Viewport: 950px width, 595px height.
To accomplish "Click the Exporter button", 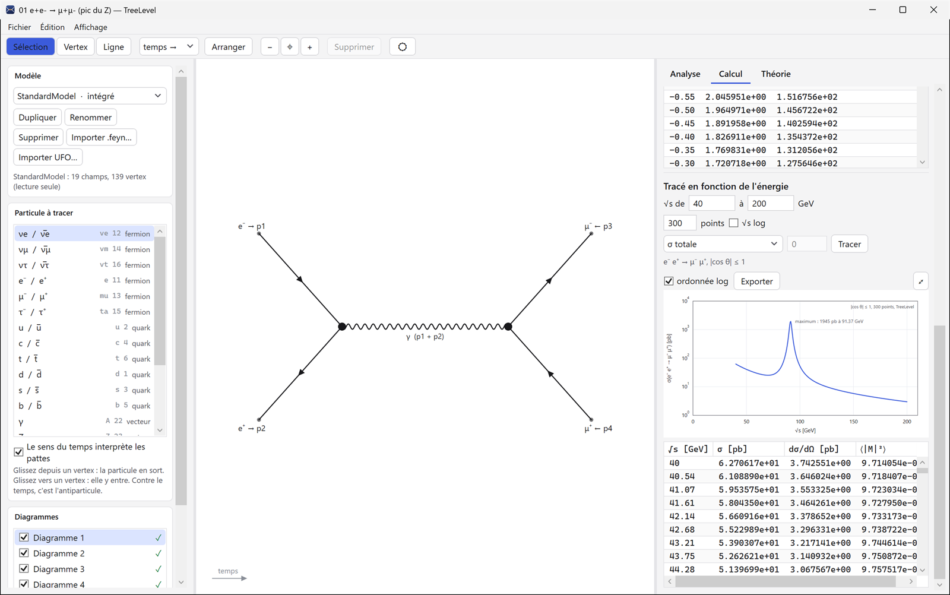I will pyautogui.click(x=756, y=281).
